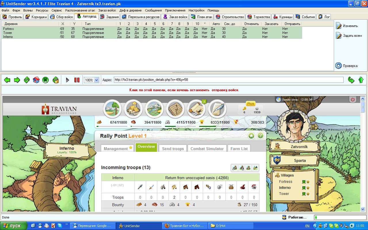Click the green forward arrow navigation icon

point(17,80)
